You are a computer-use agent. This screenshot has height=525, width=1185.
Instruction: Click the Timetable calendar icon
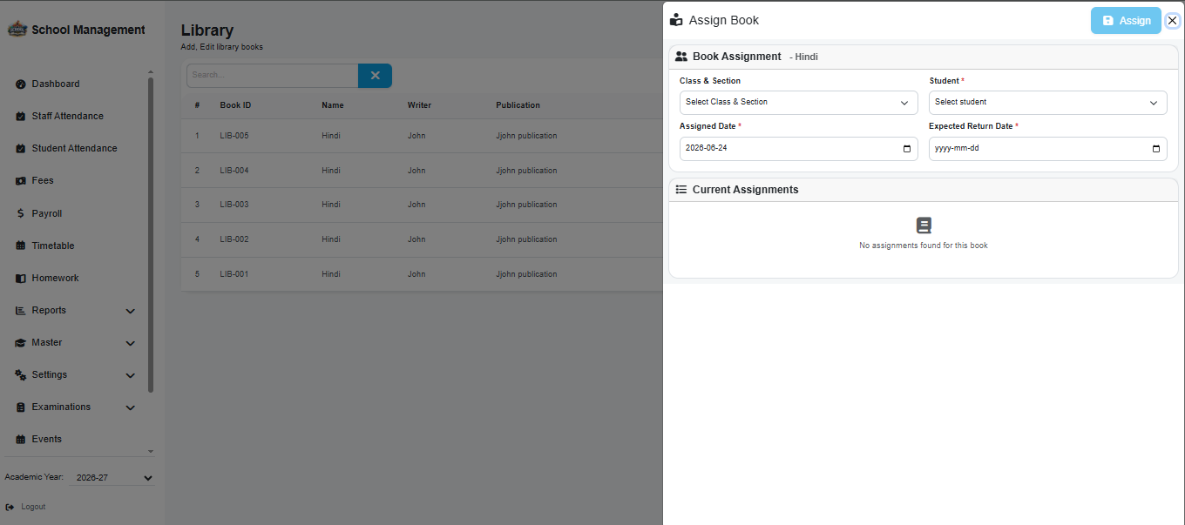(21, 246)
